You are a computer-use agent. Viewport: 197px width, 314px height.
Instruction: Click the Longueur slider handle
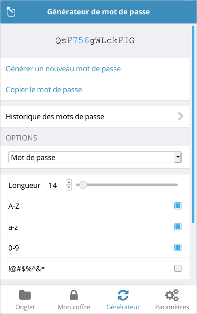coord(83,185)
